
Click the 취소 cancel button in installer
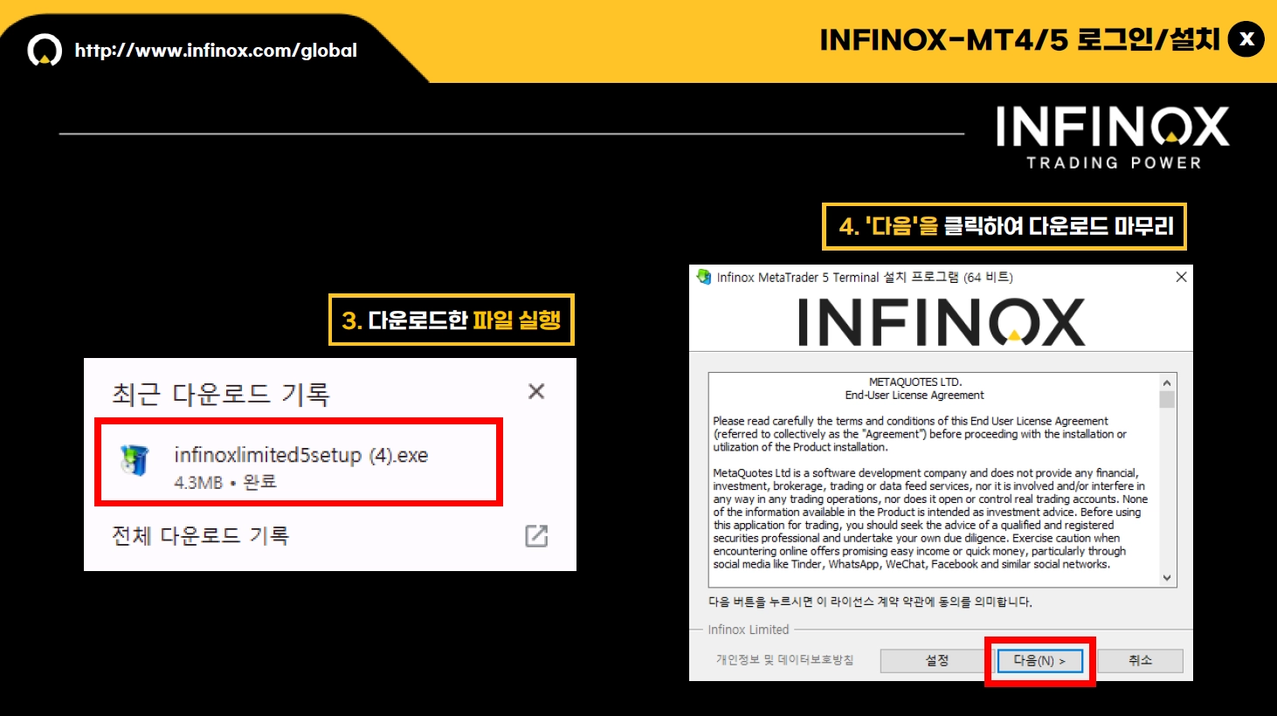(x=1140, y=661)
